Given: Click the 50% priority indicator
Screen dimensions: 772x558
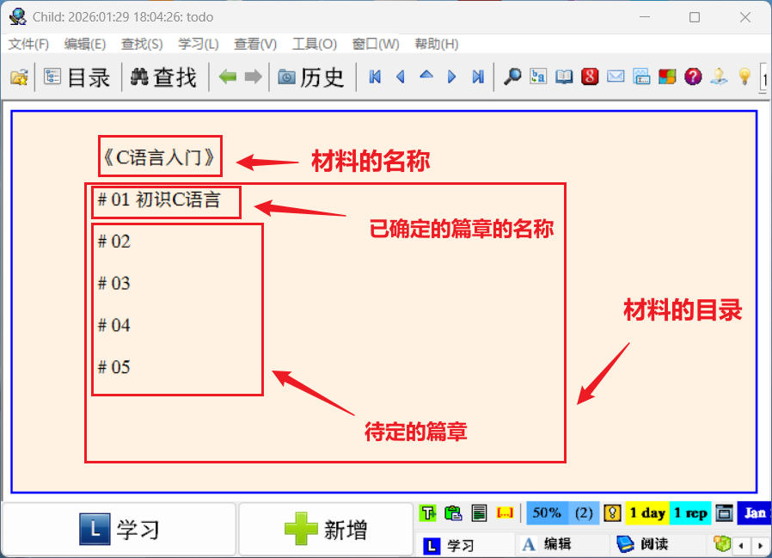Looking at the screenshot, I should click(547, 513).
